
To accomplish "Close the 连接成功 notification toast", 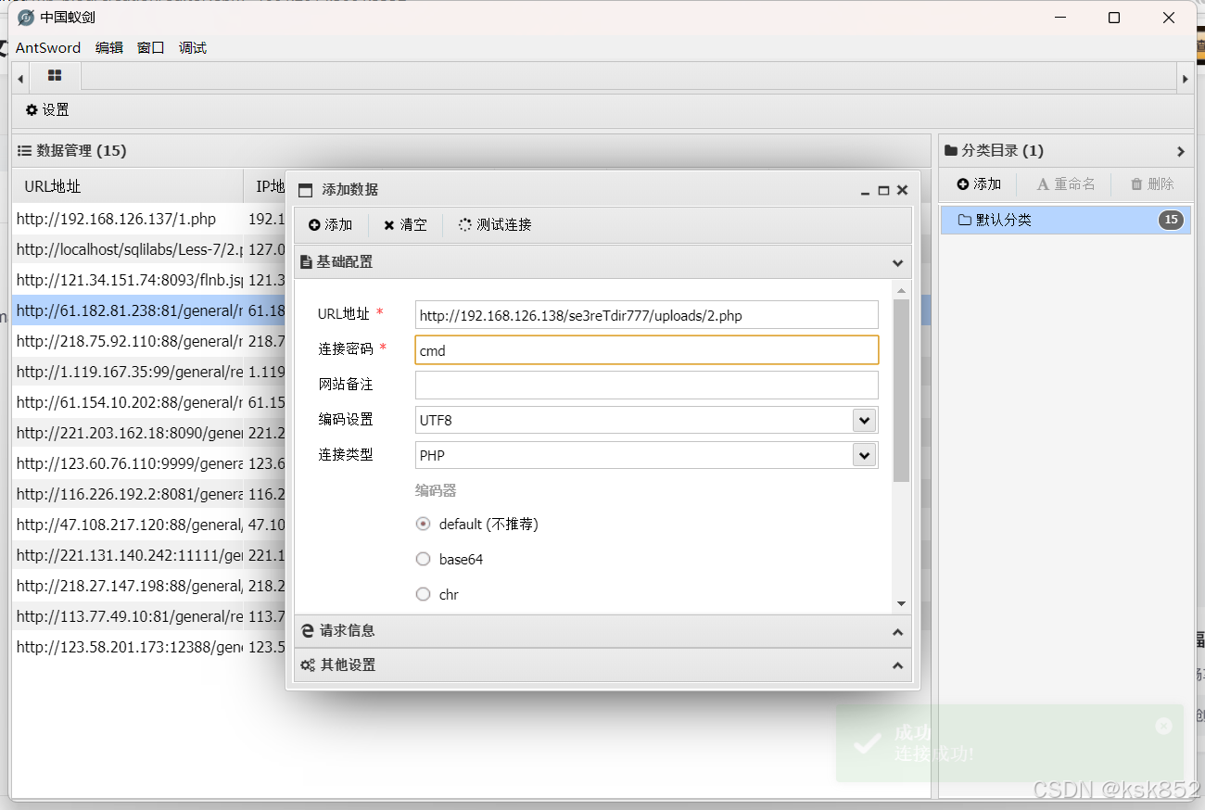I will coord(1164,726).
